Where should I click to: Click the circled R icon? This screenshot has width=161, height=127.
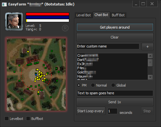65,28
